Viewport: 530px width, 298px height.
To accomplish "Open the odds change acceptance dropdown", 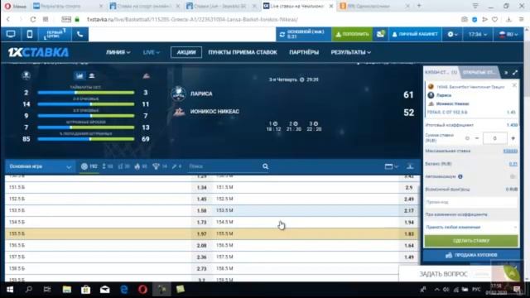I will [471, 228].
